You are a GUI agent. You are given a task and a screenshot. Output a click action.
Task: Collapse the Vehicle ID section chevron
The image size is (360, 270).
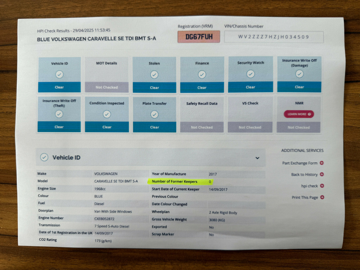tap(257, 158)
